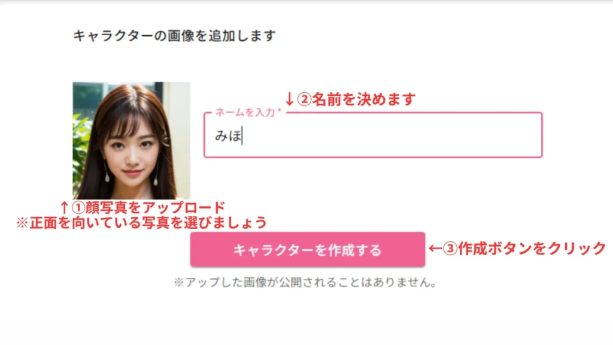Click the circled ② number marker
Image resolution: width=613 pixels, height=345 pixels.
304,99
